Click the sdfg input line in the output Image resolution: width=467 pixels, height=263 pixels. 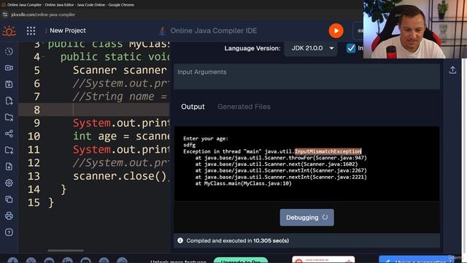(190, 145)
